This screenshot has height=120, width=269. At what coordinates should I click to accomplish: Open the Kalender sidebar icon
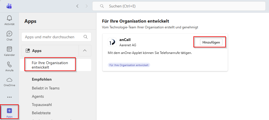tap(9, 49)
